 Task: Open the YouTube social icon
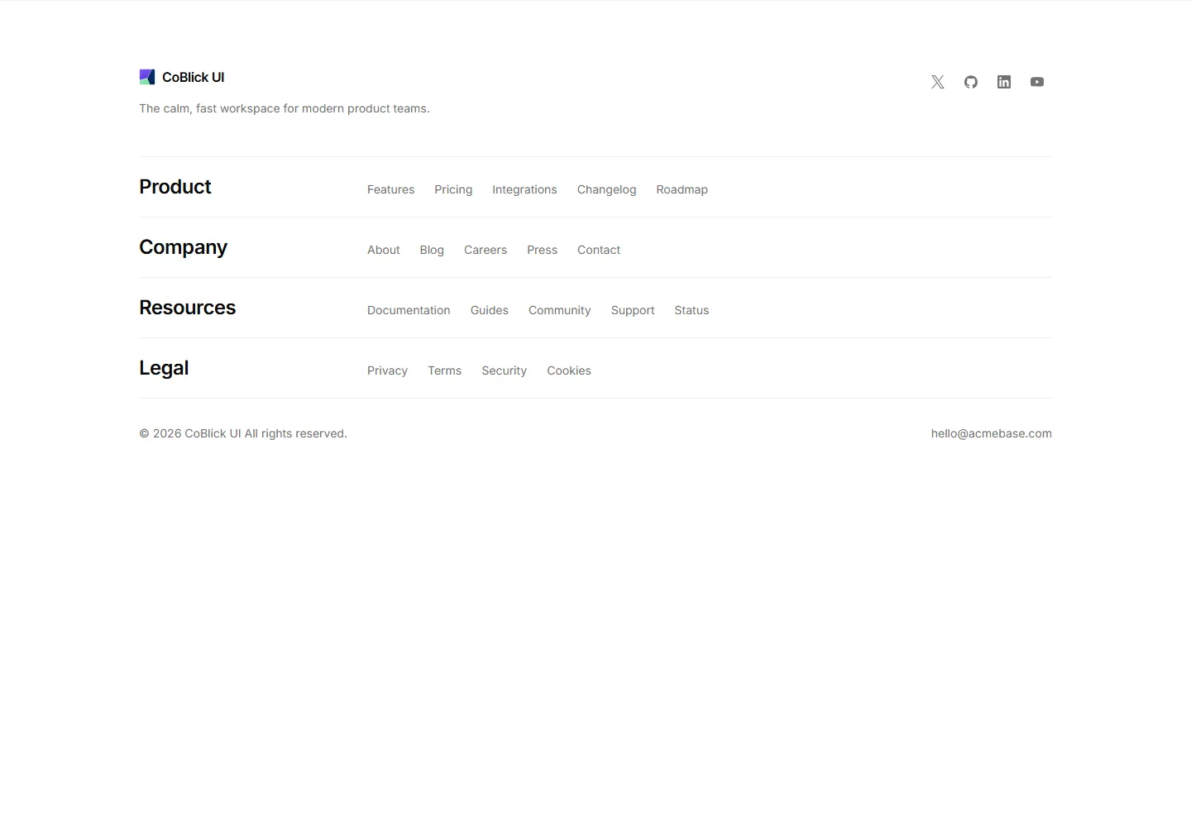(x=1037, y=82)
